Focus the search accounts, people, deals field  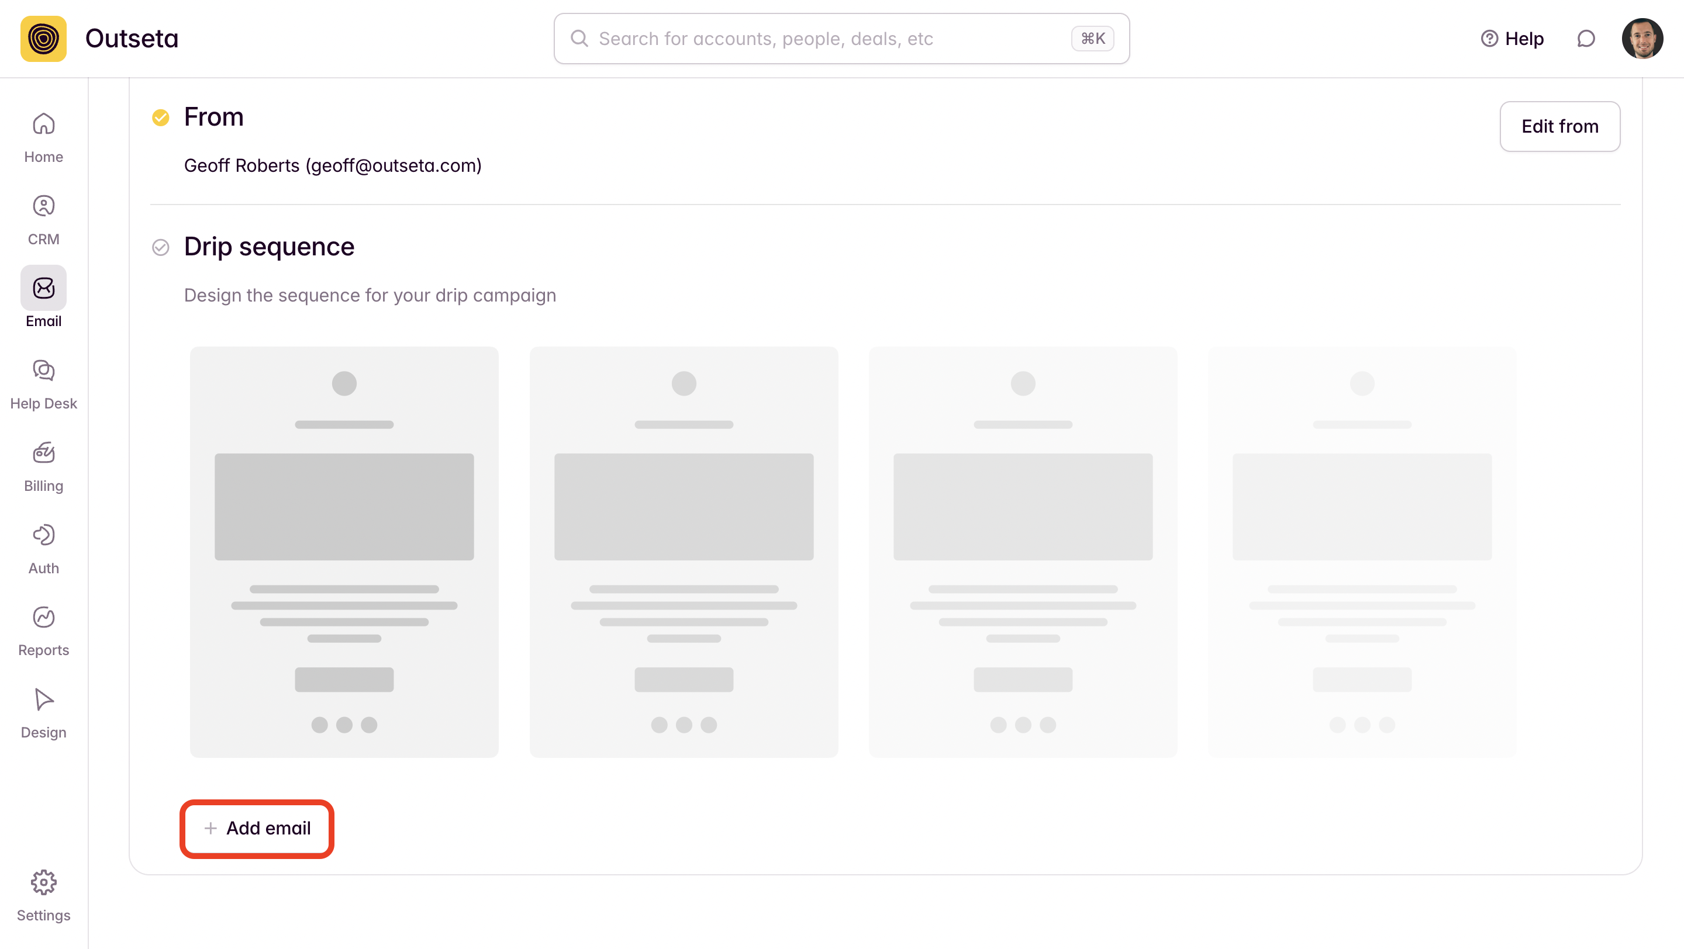(841, 39)
